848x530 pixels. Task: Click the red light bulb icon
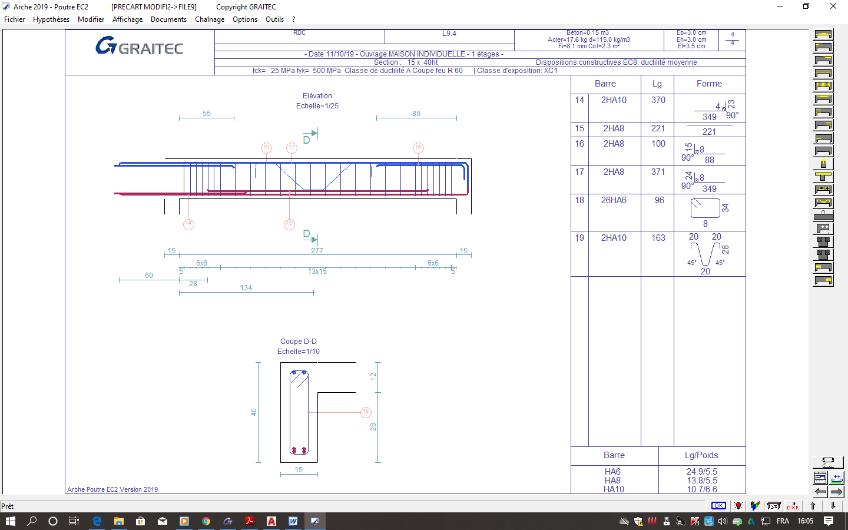[x=738, y=506]
